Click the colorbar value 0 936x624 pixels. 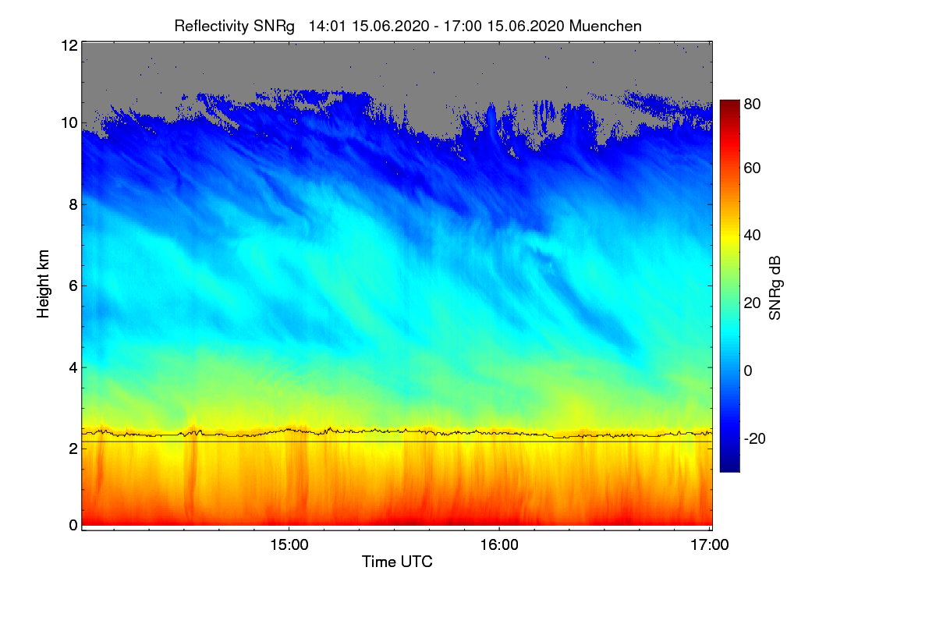(748, 370)
